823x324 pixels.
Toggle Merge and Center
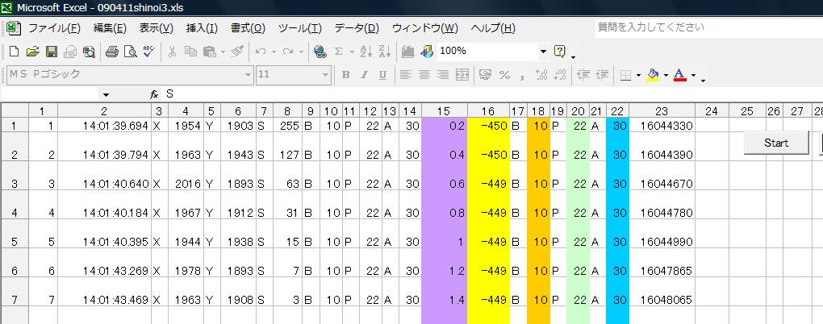[462, 75]
